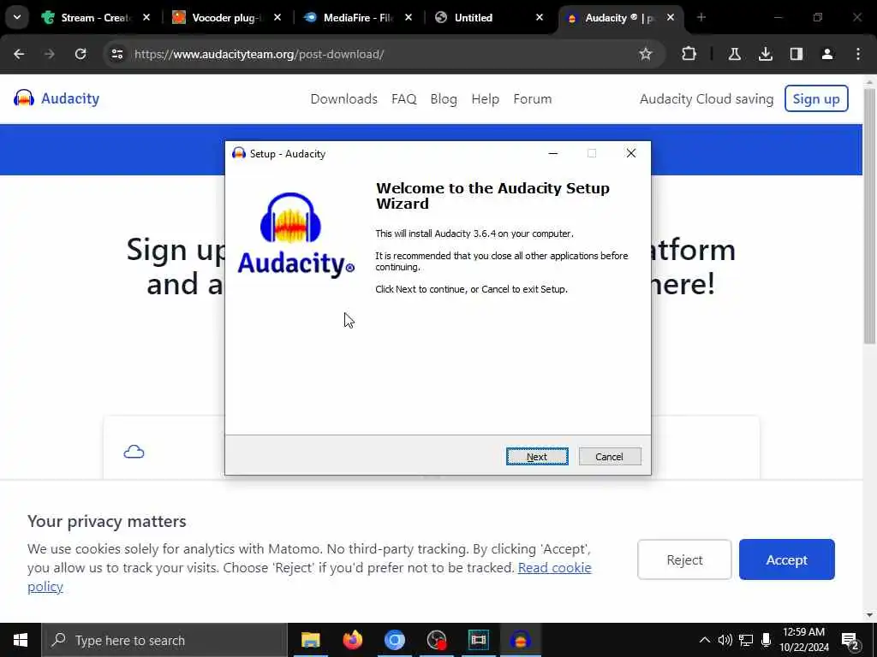
Task: Reload the current page
Action: [81, 54]
